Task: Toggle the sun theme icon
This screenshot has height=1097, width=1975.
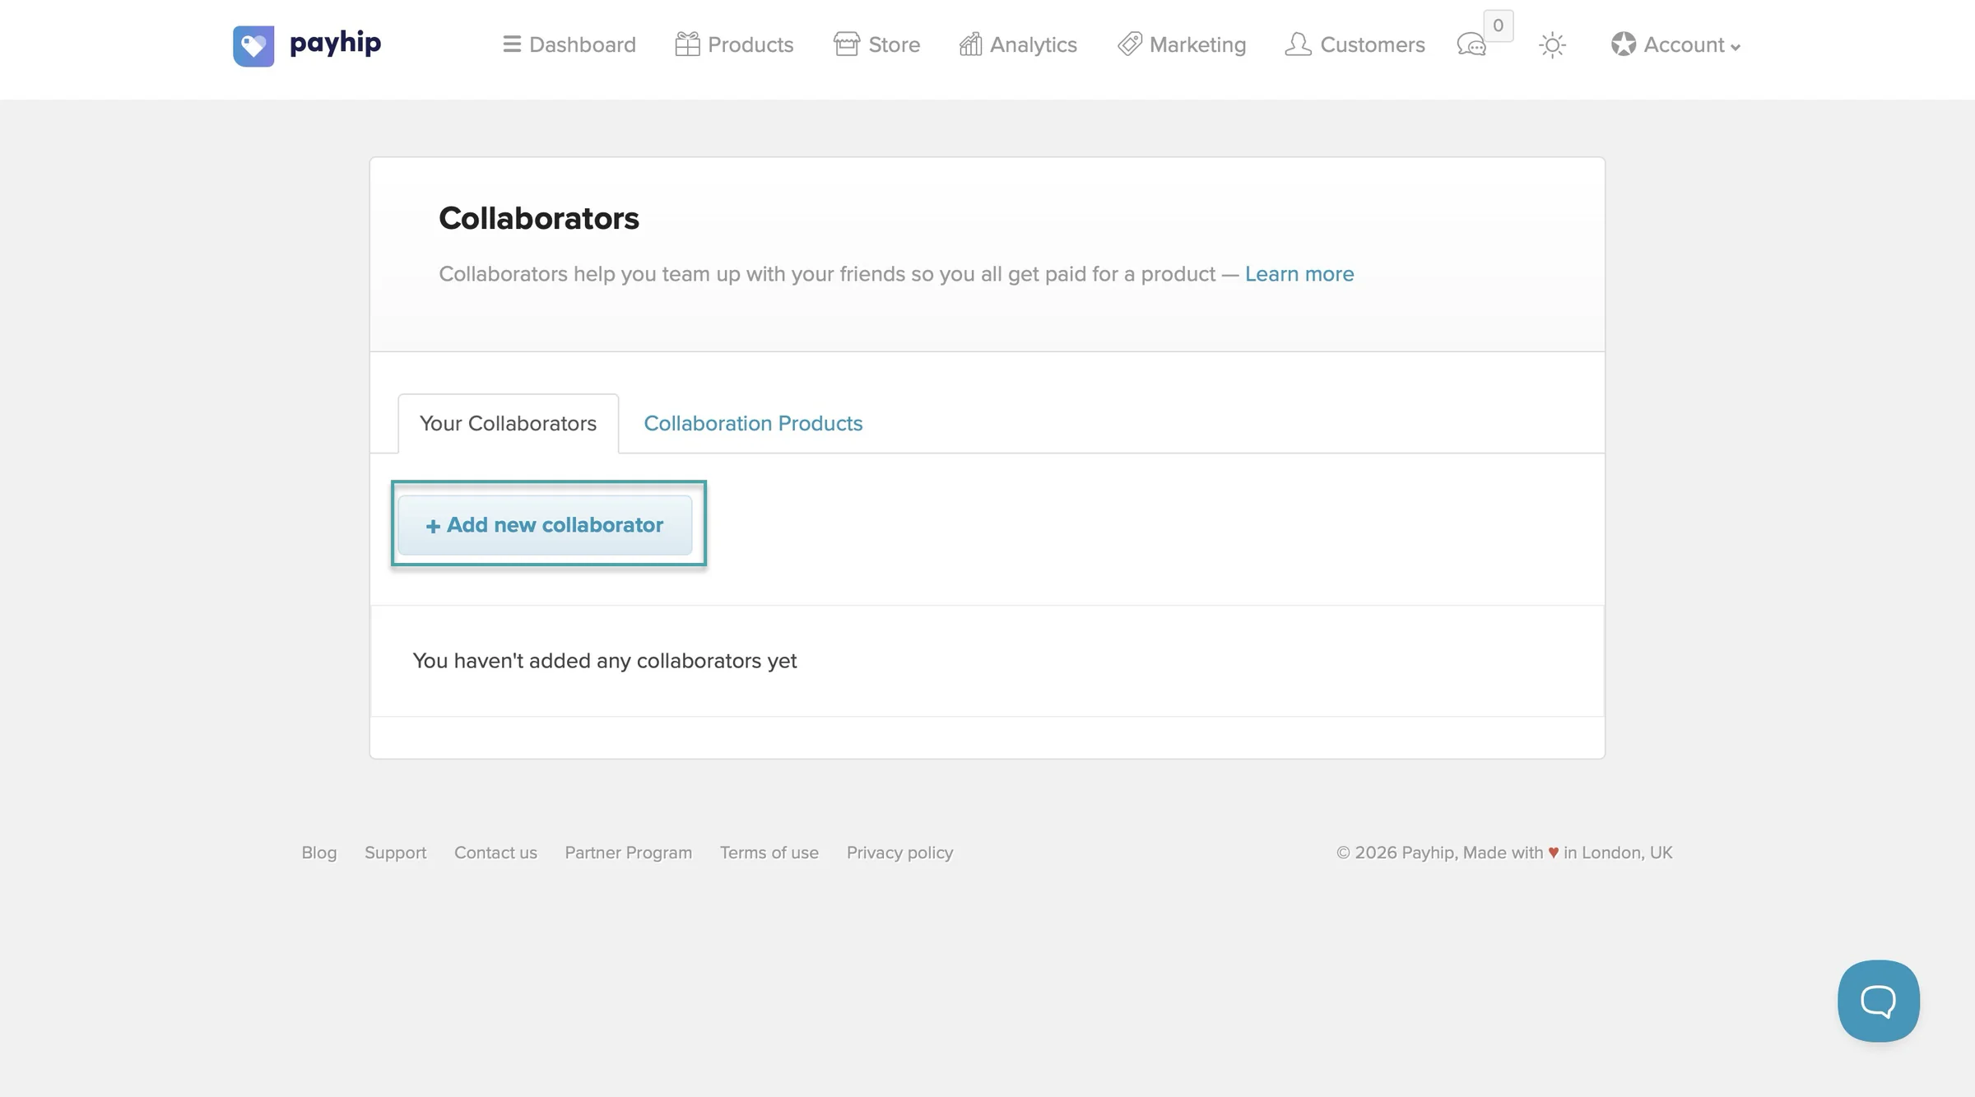Action: [x=1552, y=44]
